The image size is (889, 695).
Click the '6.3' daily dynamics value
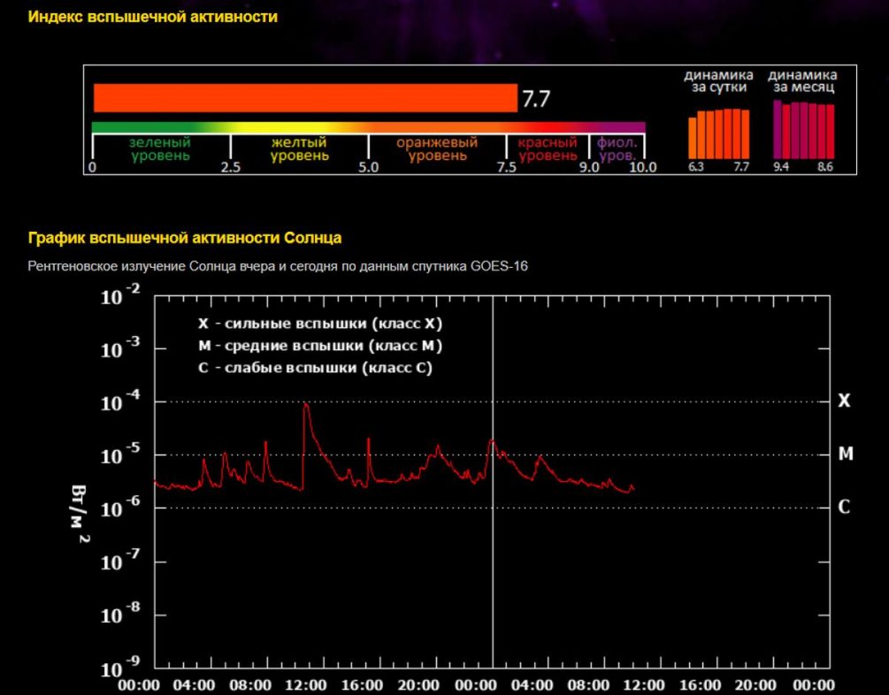[695, 166]
